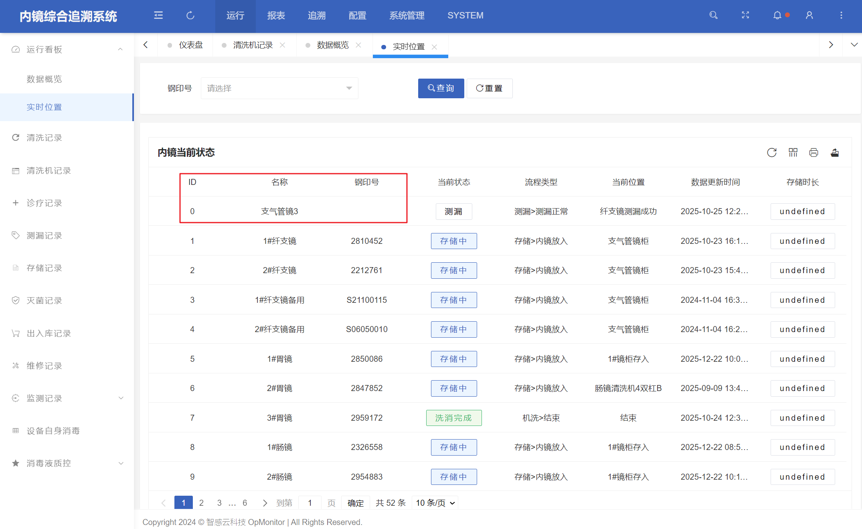Collapse sidebar with the menu fold icon
This screenshot has width=862, height=529.
(158, 15)
